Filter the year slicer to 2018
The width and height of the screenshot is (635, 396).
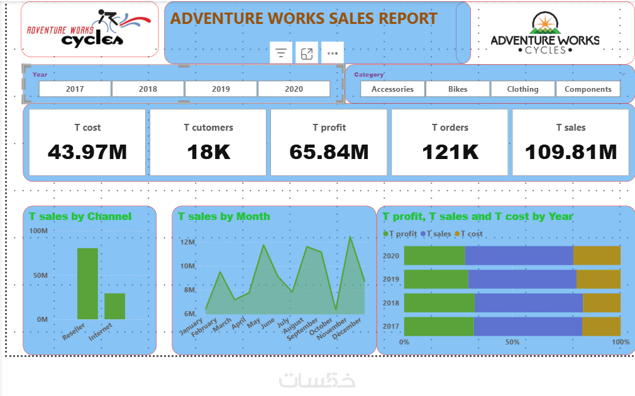(x=148, y=89)
